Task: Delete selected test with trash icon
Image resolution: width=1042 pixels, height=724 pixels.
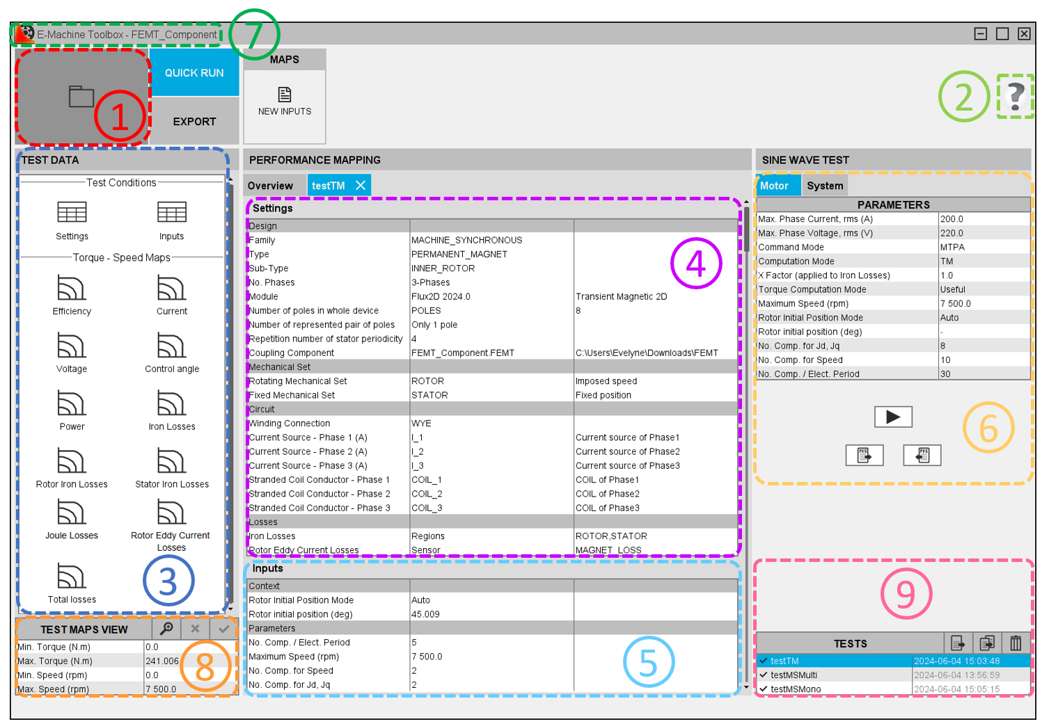Action: (1016, 643)
